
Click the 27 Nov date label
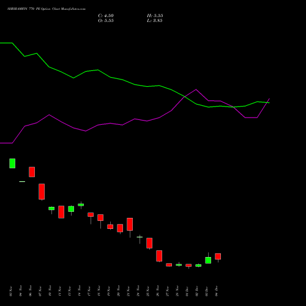tap(167, 291)
